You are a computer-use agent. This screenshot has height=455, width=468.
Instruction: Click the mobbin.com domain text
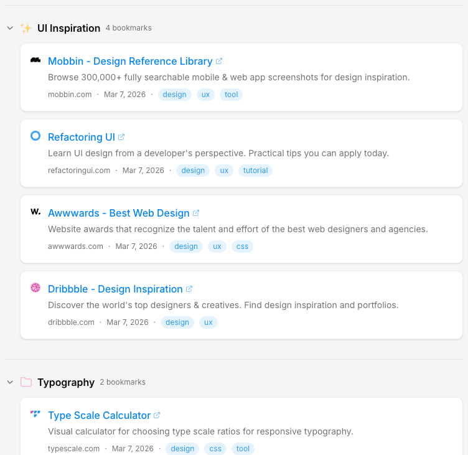[x=70, y=95]
